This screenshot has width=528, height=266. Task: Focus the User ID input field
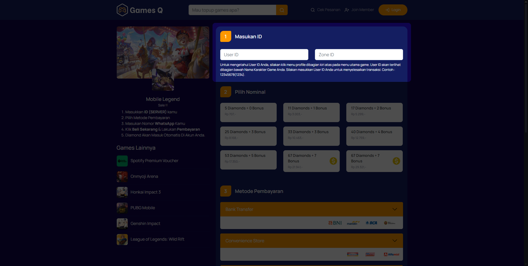coord(264,55)
